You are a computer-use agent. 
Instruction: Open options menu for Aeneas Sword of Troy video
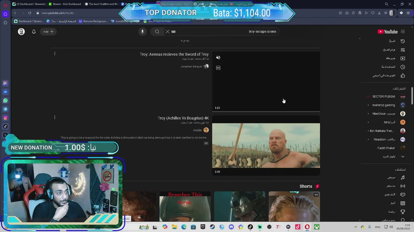tap(55, 53)
